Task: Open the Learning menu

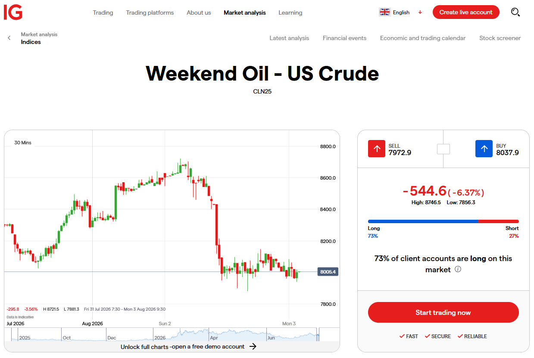Action: click(x=290, y=12)
